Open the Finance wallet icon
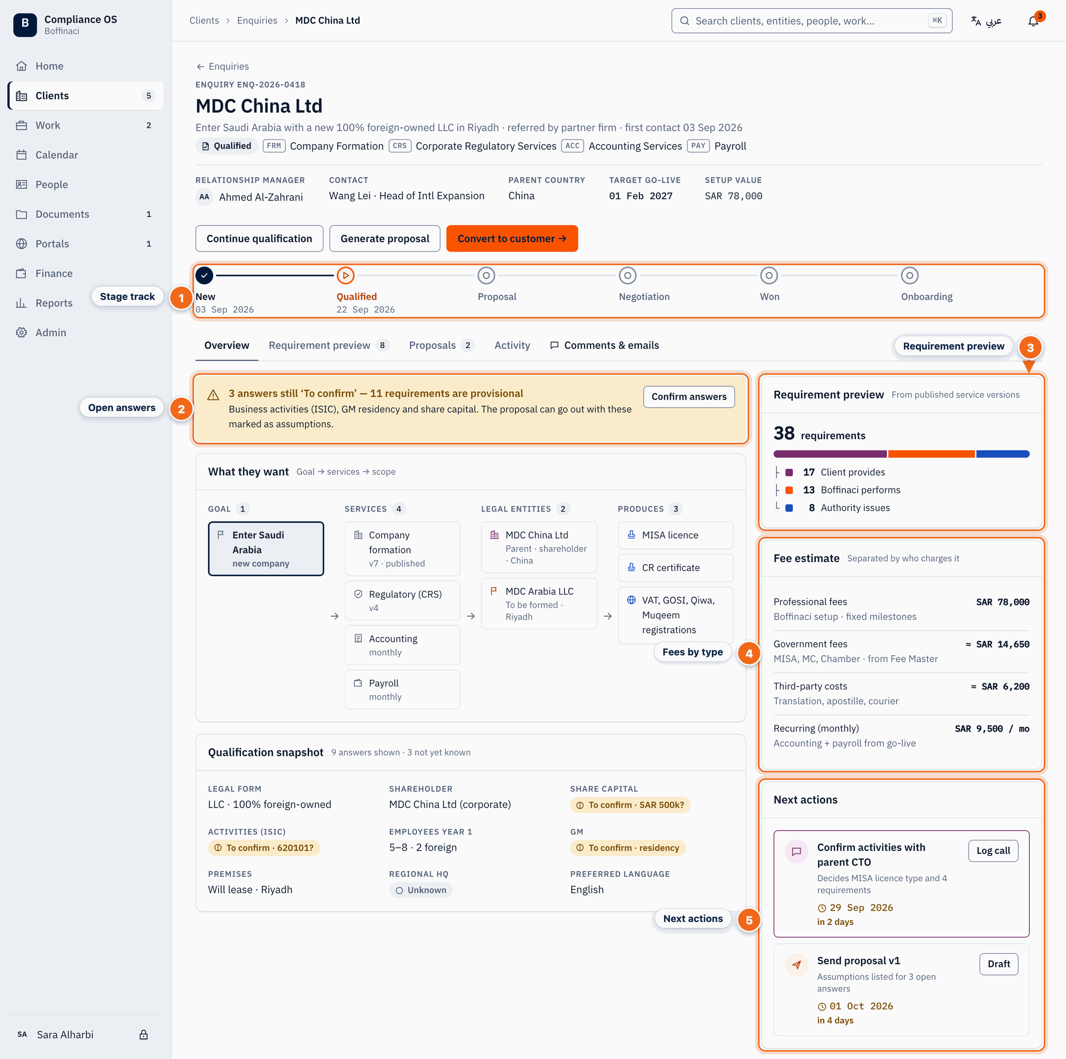Viewport: 1066px width, 1059px height. 21,273
